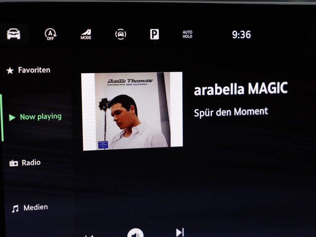This screenshot has width=316, height=237.
Task: Toggle the auto start-stop A OFF icon
Action: pyautogui.click(x=50, y=34)
